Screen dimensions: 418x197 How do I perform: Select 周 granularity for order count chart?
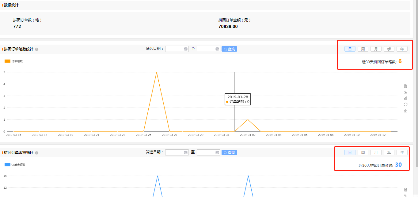(363, 49)
